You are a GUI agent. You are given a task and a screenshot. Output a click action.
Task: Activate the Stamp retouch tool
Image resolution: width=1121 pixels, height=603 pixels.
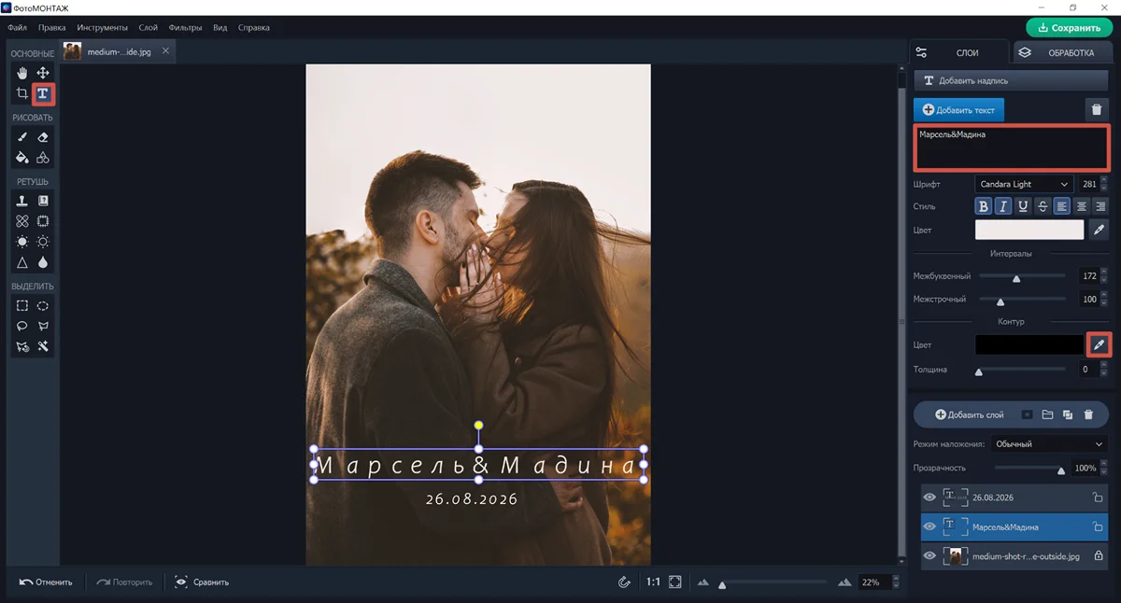(22, 201)
